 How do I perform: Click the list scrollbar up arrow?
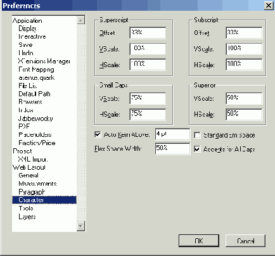coord(80,20)
